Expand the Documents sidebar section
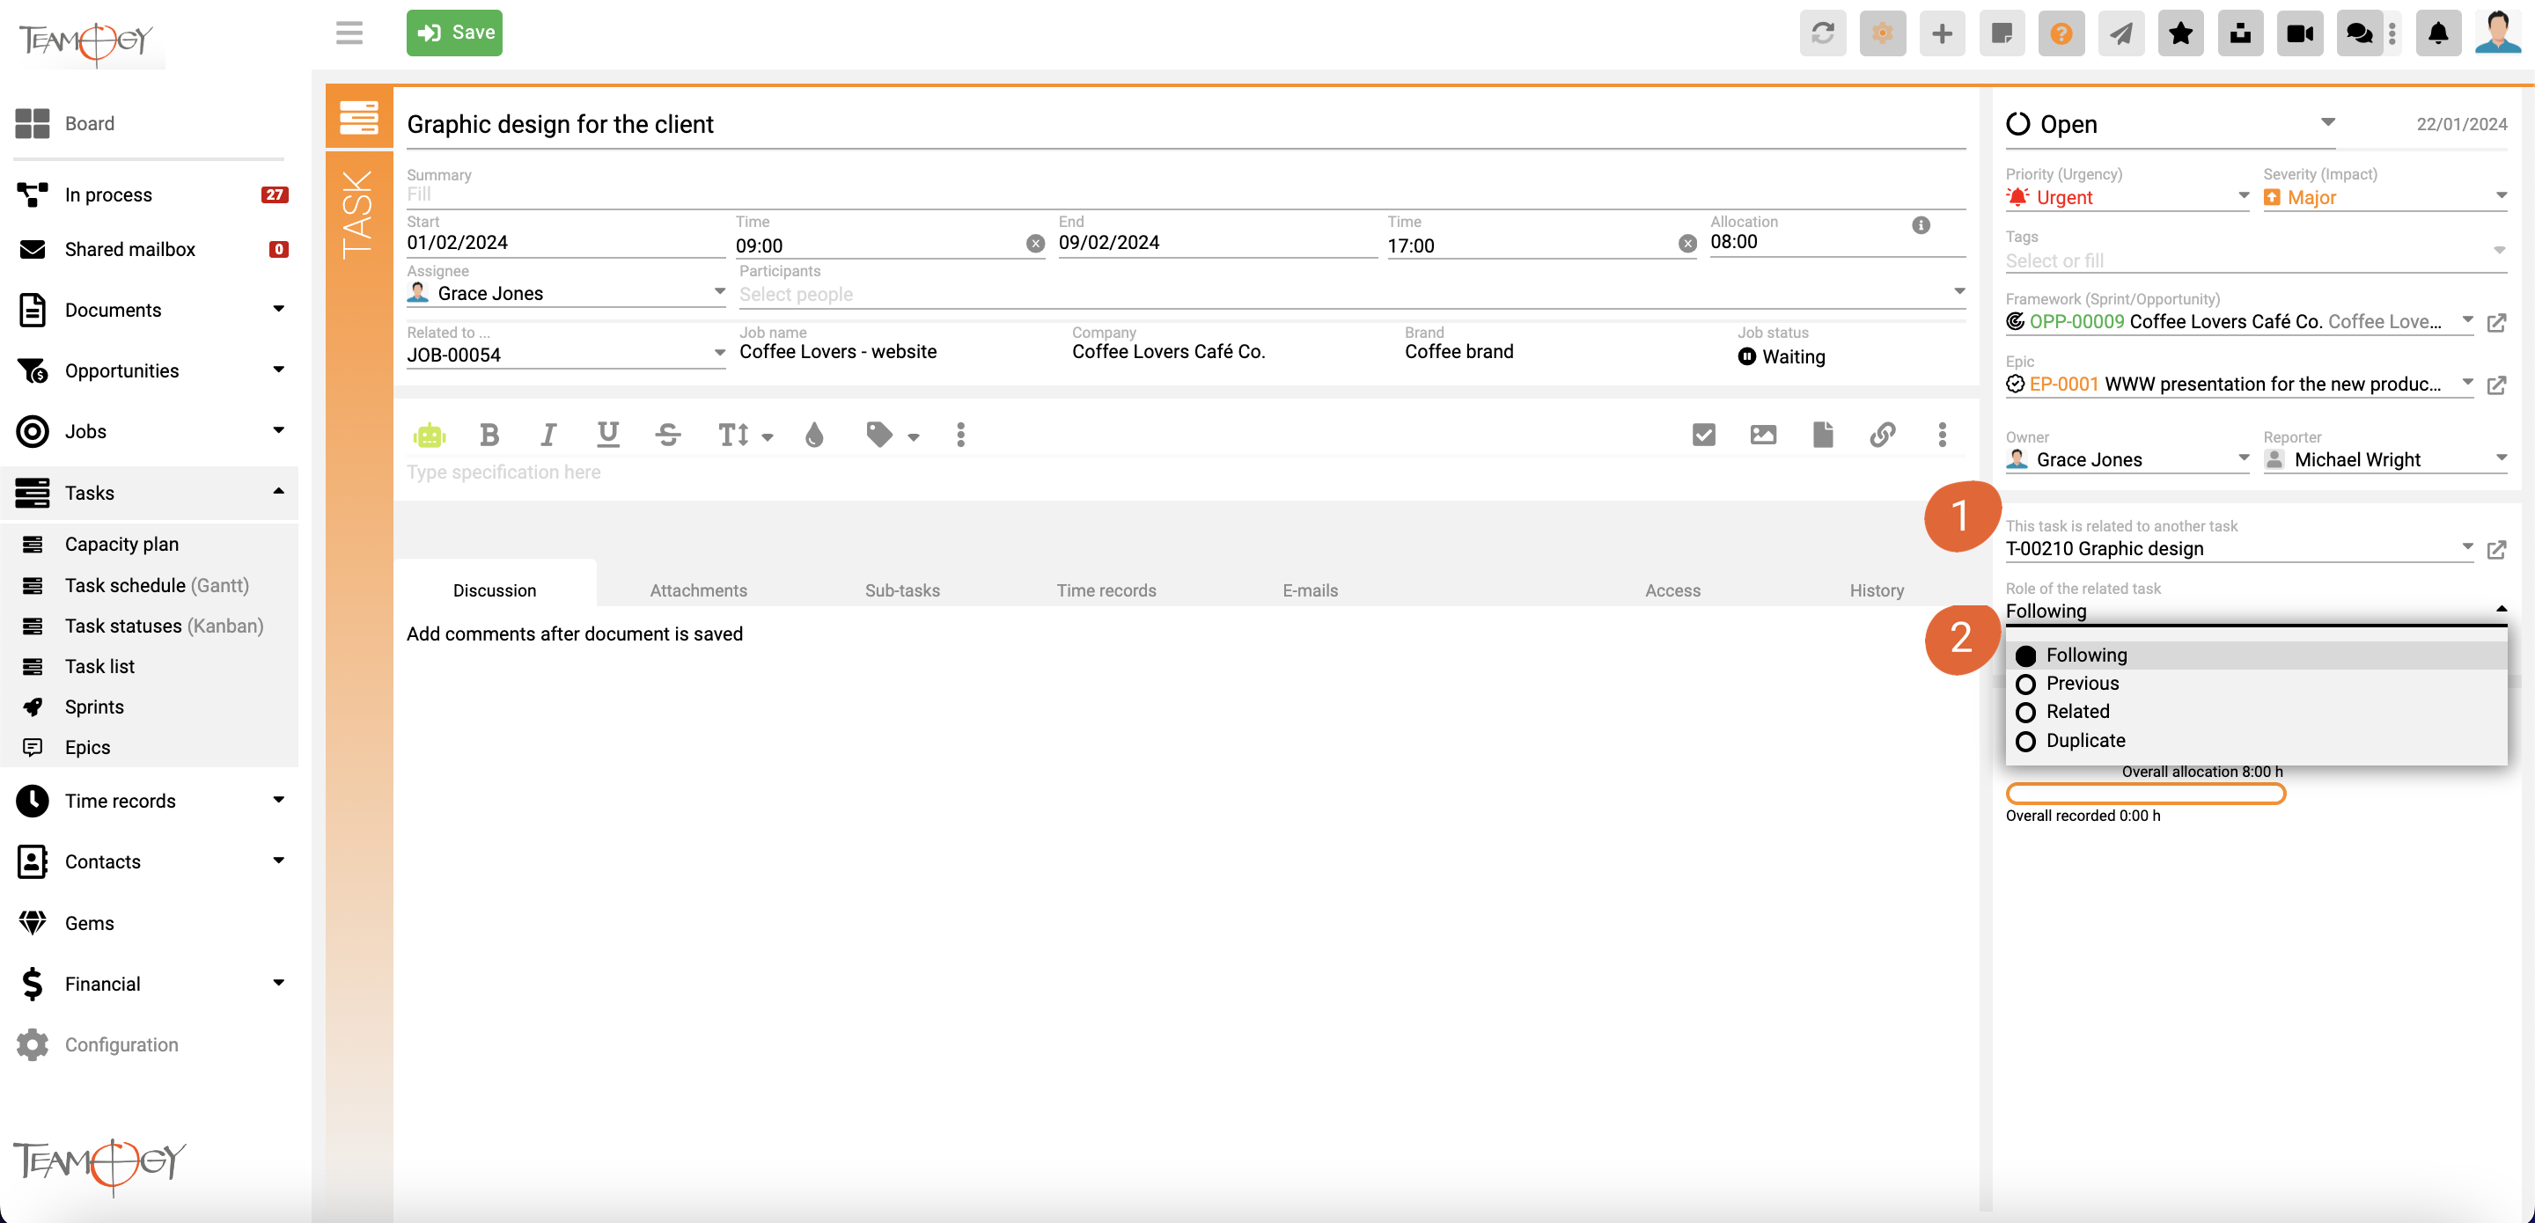2535x1223 pixels. pyautogui.click(x=277, y=309)
